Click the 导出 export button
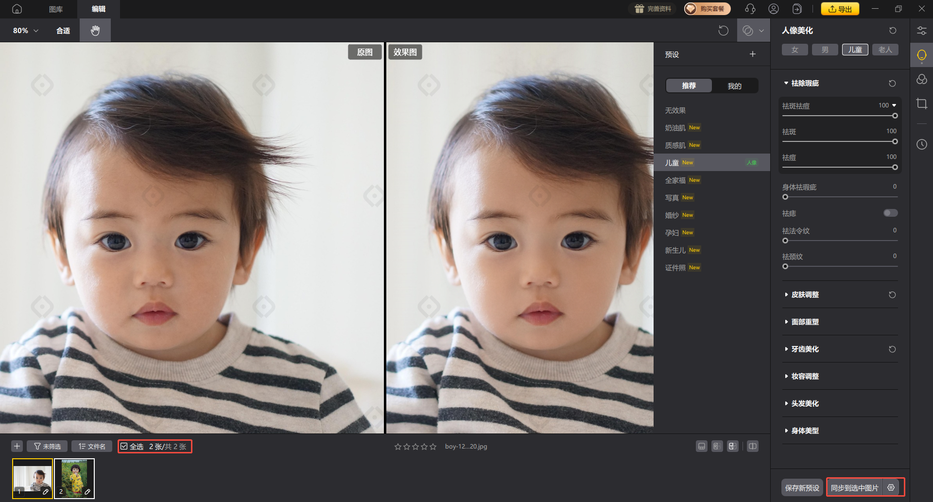 click(840, 9)
